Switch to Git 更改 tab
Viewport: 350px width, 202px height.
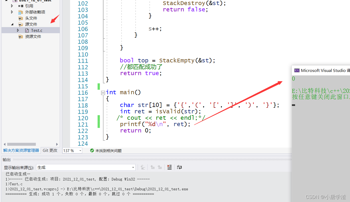pos(50,151)
